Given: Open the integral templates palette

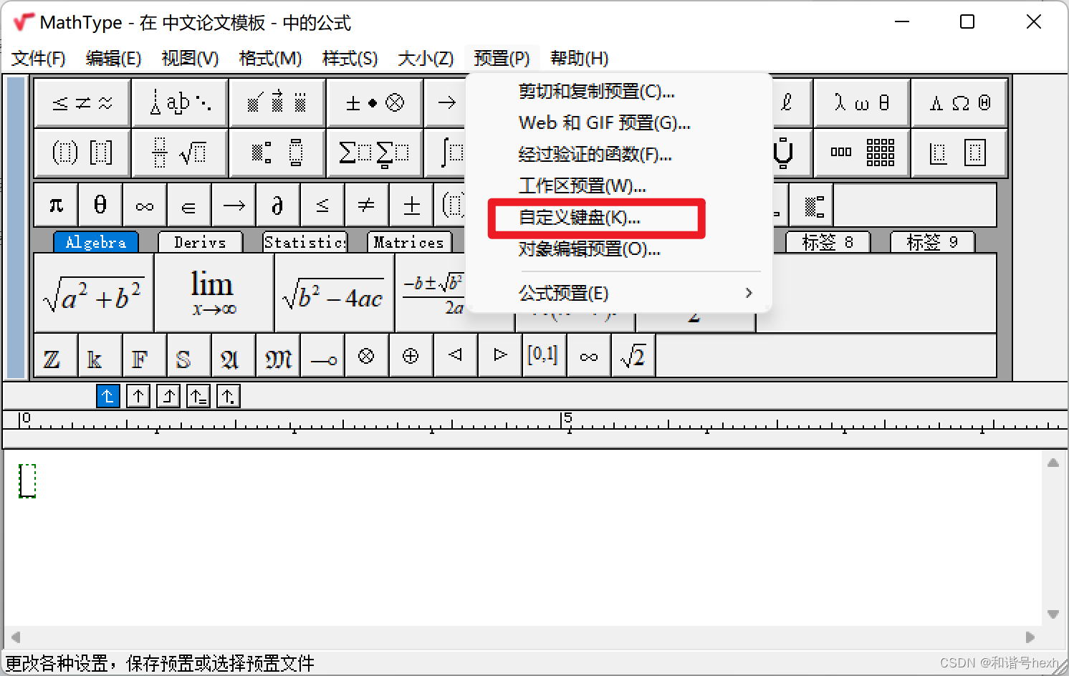Looking at the screenshot, I should tap(453, 153).
